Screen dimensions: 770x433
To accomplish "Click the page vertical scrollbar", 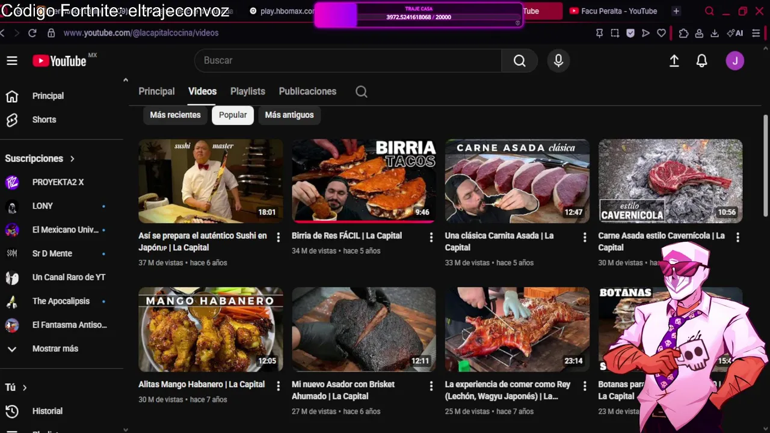I will click(x=766, y=165).
